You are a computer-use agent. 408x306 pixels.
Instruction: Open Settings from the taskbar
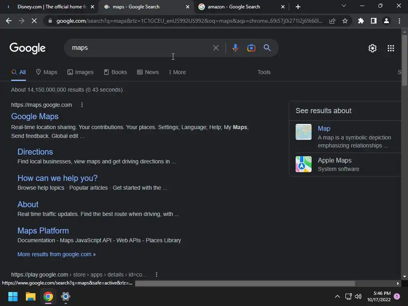click(x=66, y=296)
